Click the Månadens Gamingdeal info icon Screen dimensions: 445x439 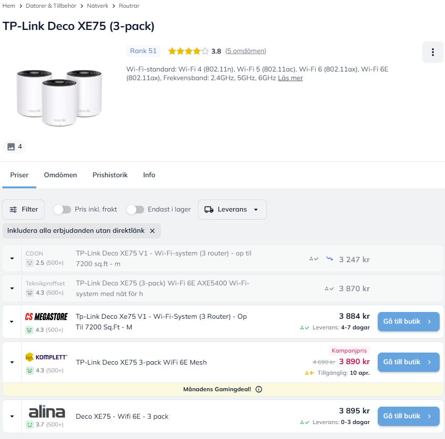coord(259,389)
